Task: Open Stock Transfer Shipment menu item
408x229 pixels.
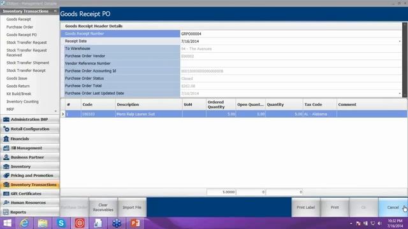Action: pyautogui.click(x=28, y=63)
